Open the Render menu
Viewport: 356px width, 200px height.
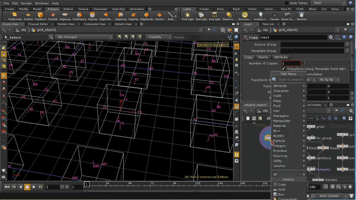pyautogui.click(x=26, y=3)
